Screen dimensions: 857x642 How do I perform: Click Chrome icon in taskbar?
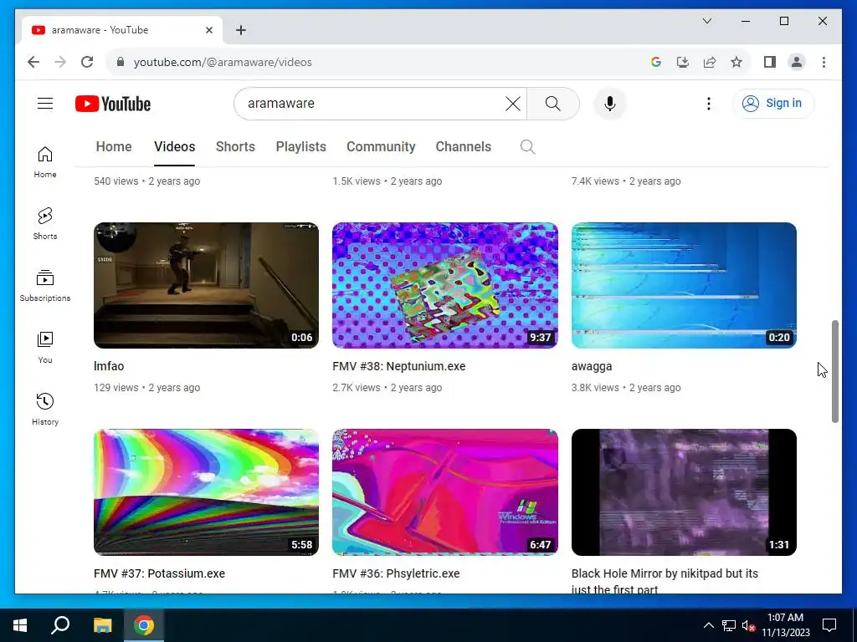(144, 625)
